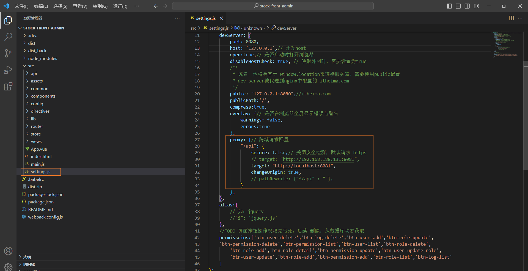Viewport: 528px width, 271px height.
Task: Expand the common folder
Action: [x=101, y=89]
